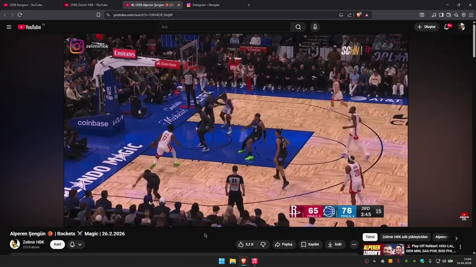Click the address bar URL

click(143, 15)
